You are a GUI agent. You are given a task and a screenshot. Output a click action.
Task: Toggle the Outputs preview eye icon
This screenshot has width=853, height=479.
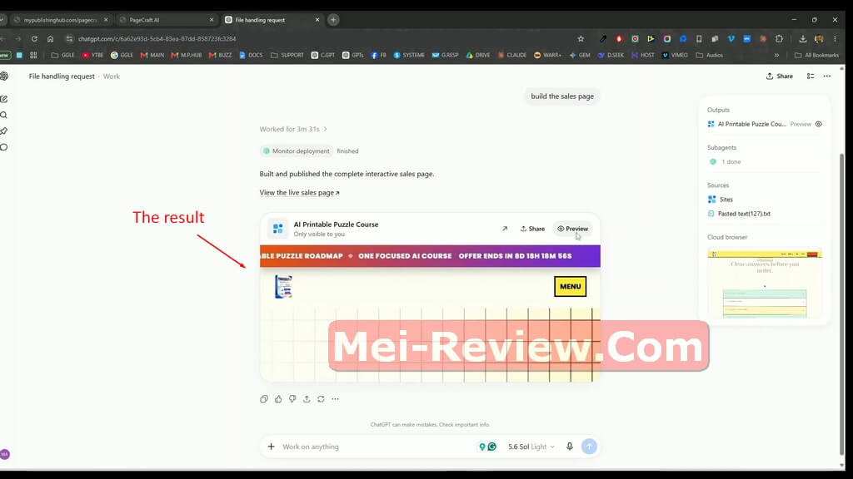pyautogui.click(x=818, y=124)
